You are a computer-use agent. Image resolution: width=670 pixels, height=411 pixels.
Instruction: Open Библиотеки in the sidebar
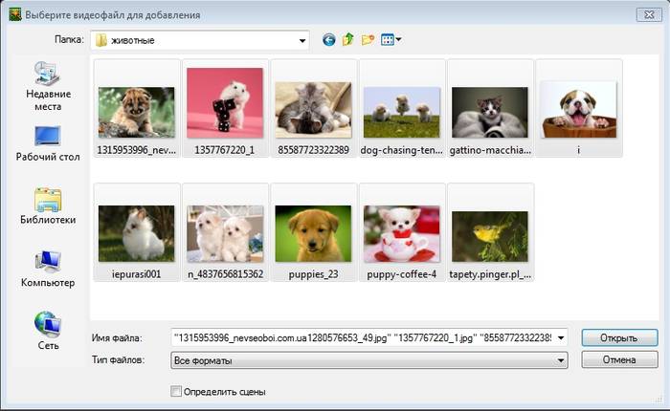[47, 206]
